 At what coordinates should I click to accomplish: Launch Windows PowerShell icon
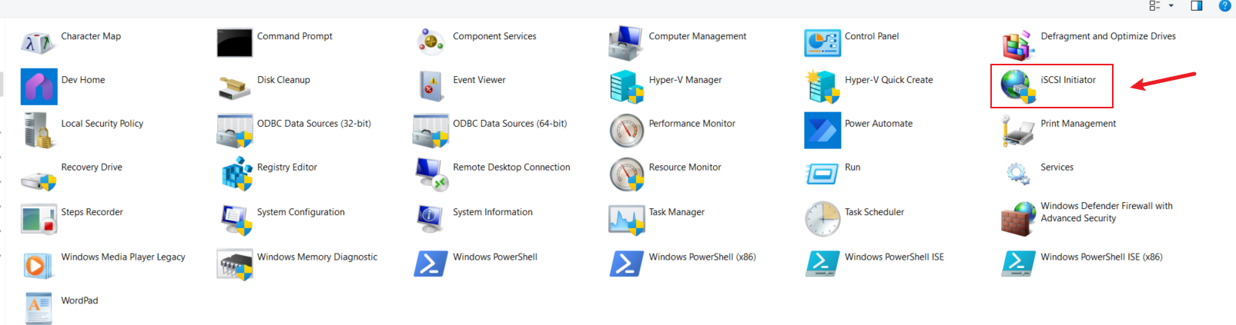click(x=430, y=264)
